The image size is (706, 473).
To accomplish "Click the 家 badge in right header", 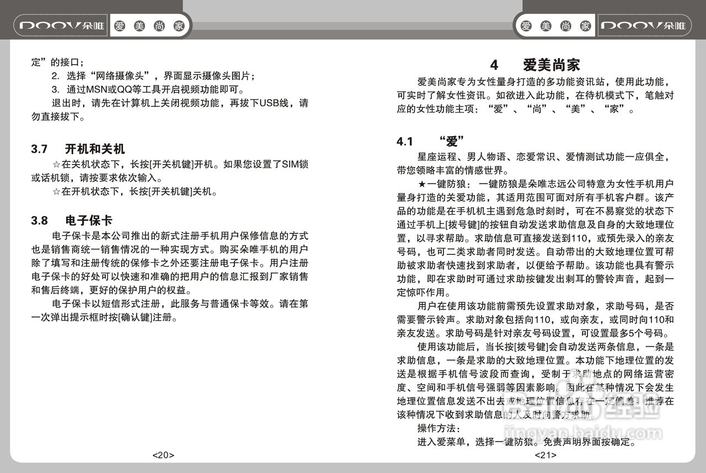I will pos(586,25).
